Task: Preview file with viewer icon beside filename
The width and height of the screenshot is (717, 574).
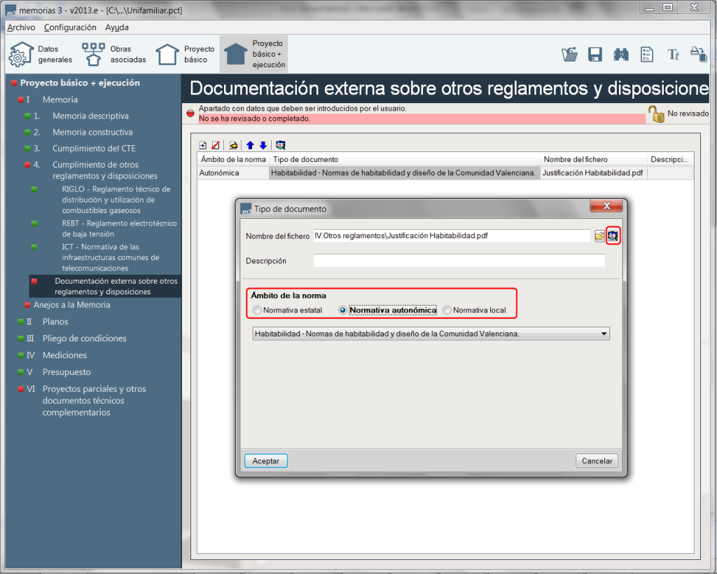Action: [x=613, y=236]
